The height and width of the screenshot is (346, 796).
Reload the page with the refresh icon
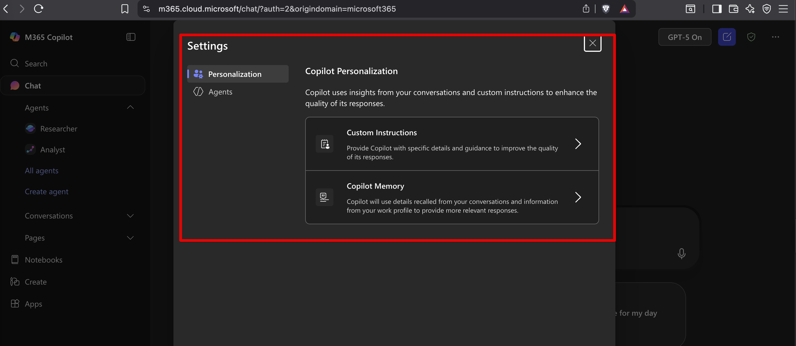pos(39,9)
